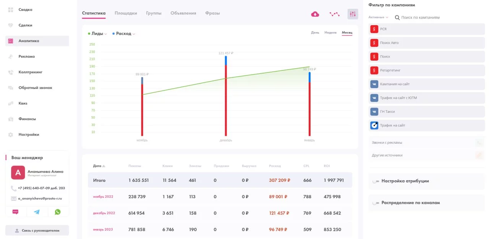Click the Yandex icon next to РСЯ
This screenshot has width=489, height=239.
374,29
